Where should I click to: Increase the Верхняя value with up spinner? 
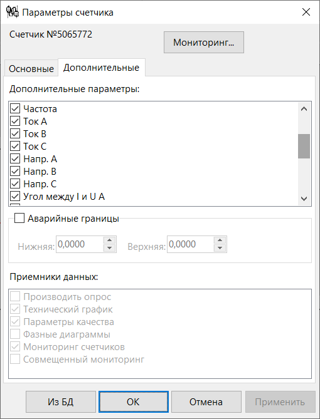(220, 241)
